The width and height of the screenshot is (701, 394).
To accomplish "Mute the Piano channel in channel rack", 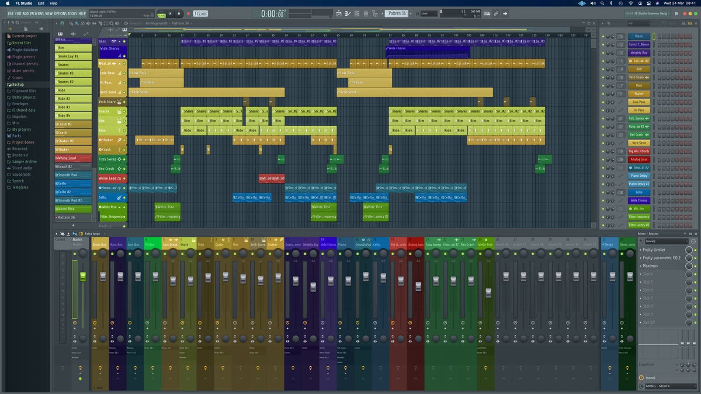I will click(x=603, y=36).
